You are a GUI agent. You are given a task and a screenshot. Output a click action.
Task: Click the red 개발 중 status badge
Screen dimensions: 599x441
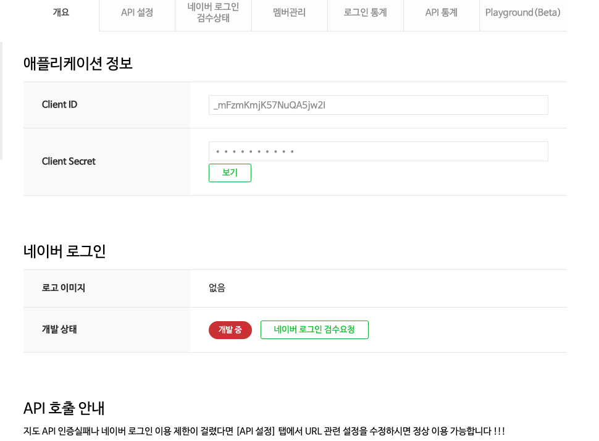(x=230, y=330)
